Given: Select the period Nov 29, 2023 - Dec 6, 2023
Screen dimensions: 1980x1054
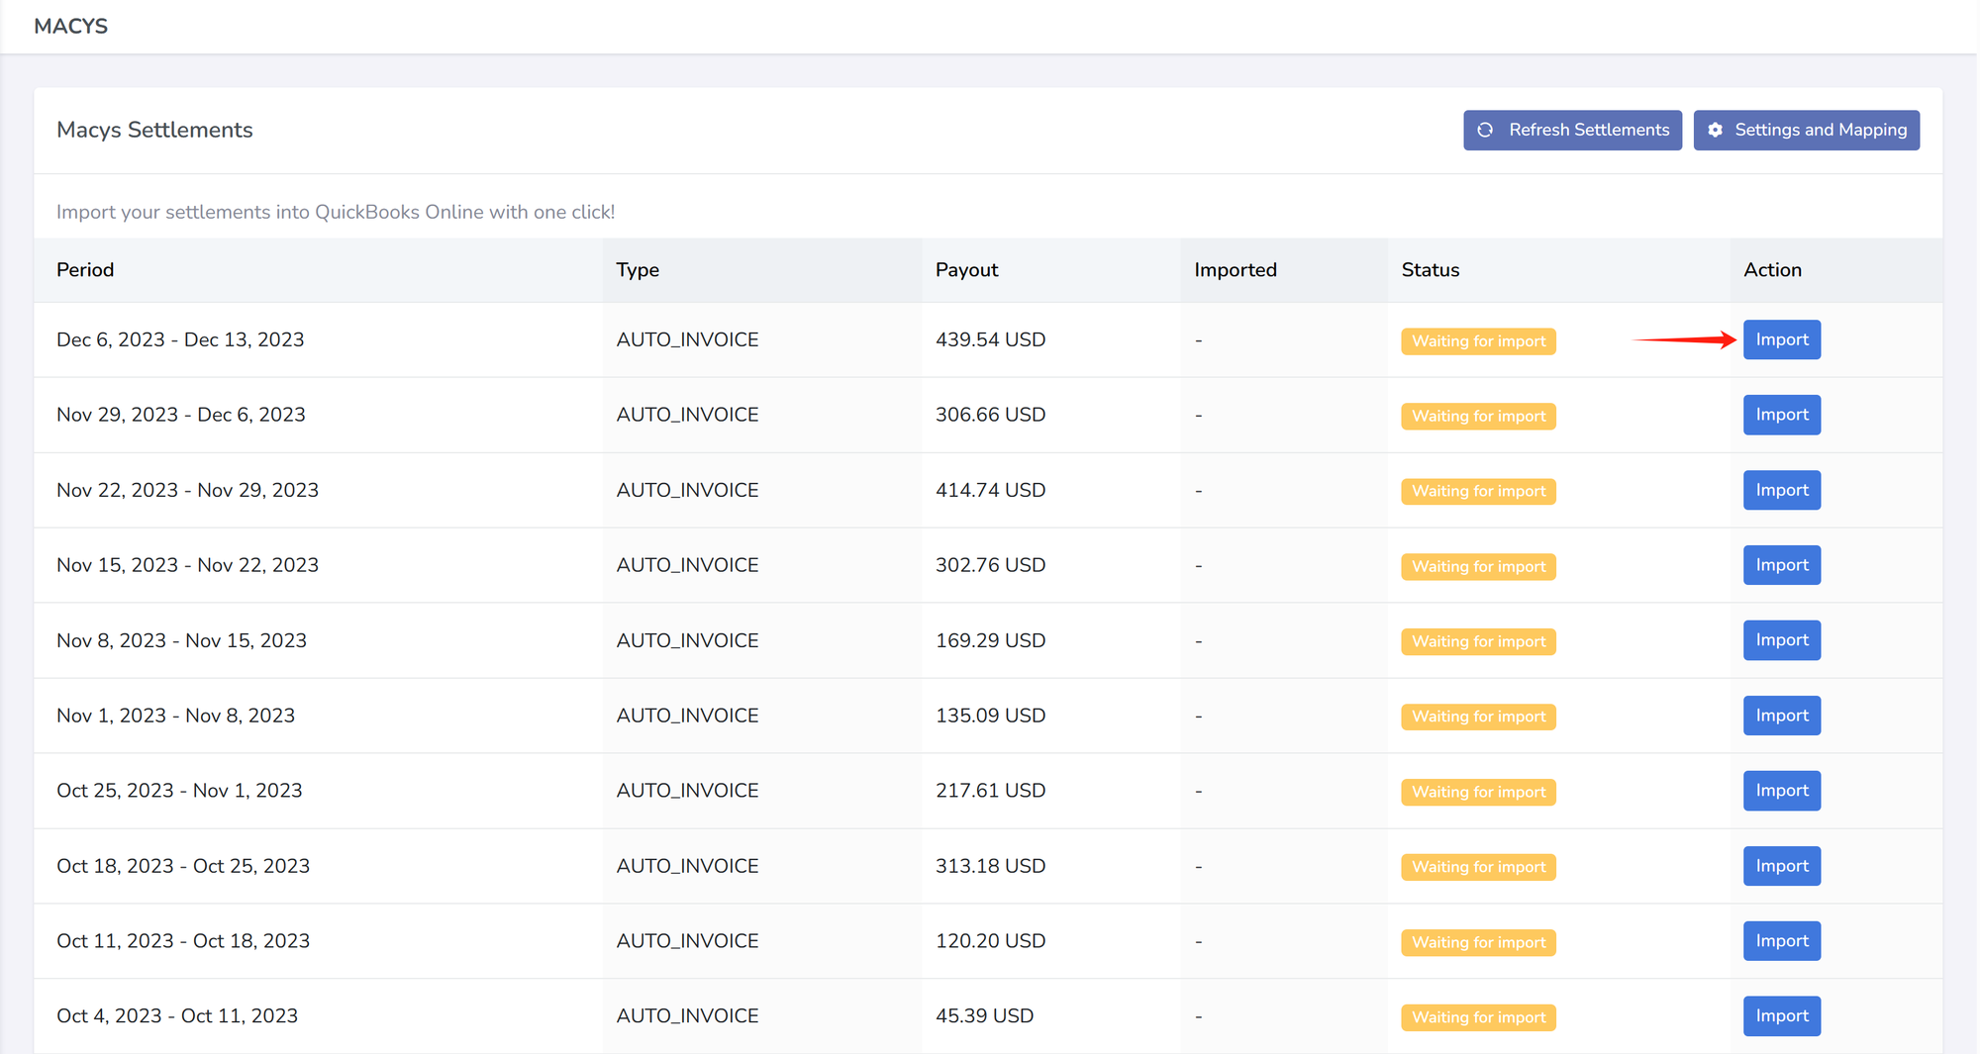Looking at the screenshot, I should (x=181, y=415).
